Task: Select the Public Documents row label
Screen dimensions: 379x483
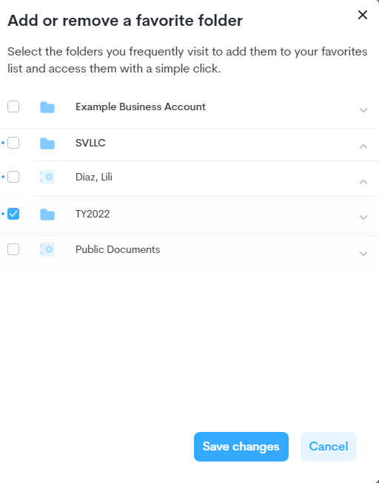Action: (x=118, y=249)
